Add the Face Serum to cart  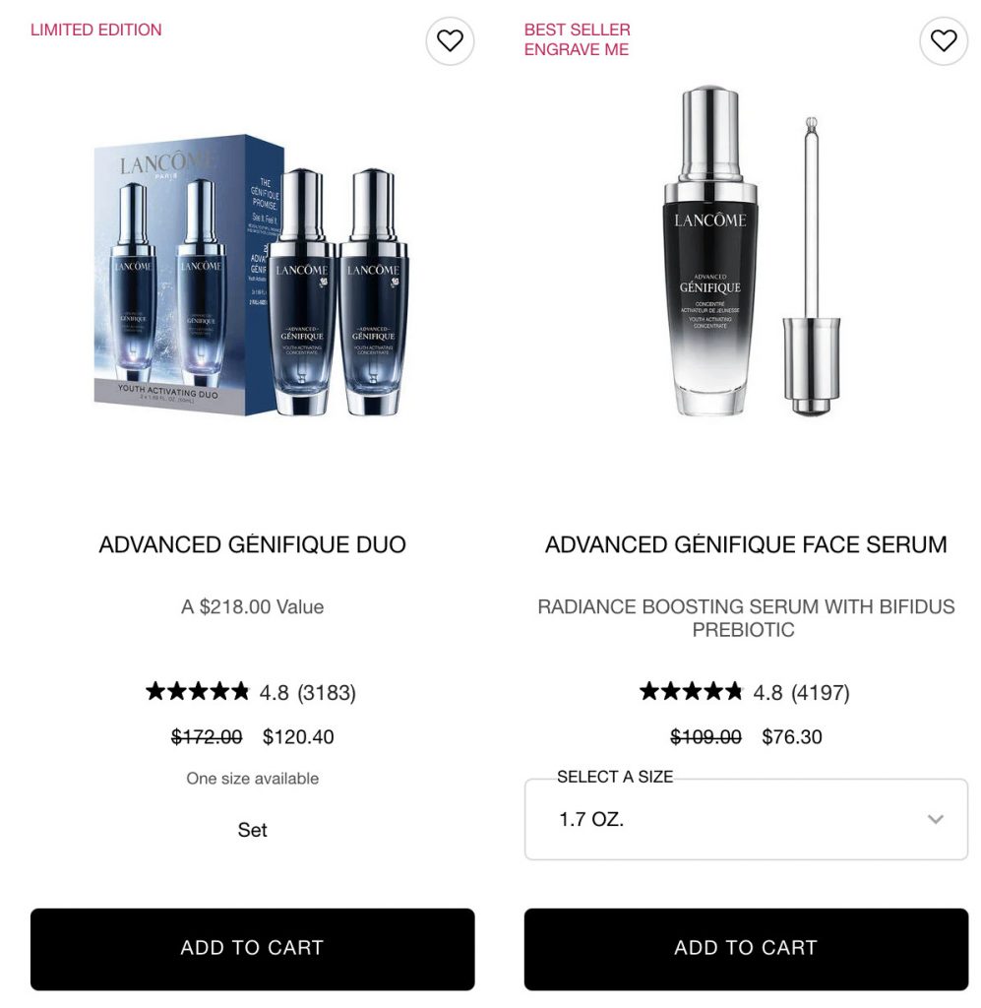[746, 949]
